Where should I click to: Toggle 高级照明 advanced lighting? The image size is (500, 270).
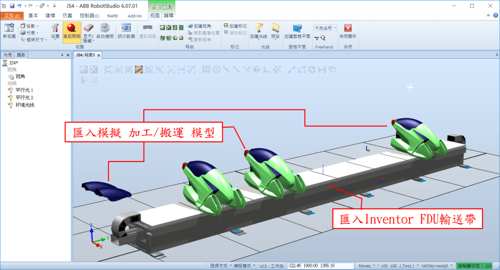click(71, 31)
